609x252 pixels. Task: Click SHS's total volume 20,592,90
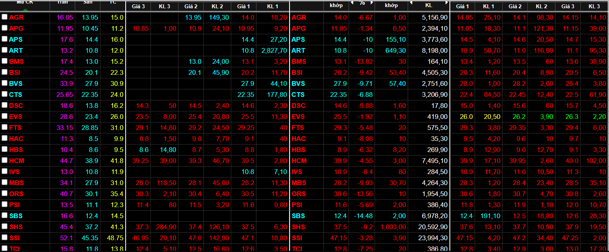(x=433, y=227)
